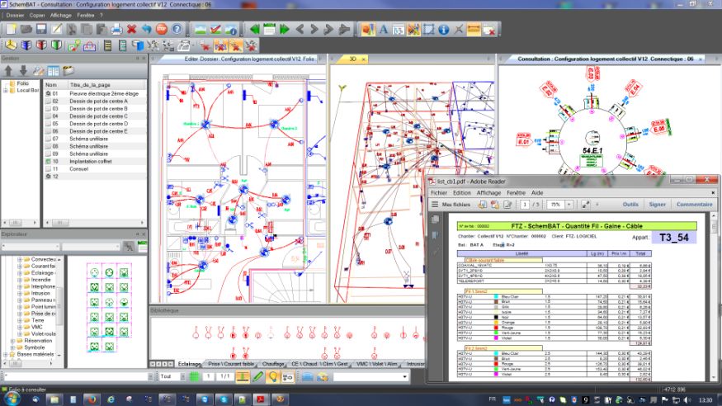Click the picture with red checkmark icon
The width and height of the screenshot is (722, 406).
(x=215, y=29)
